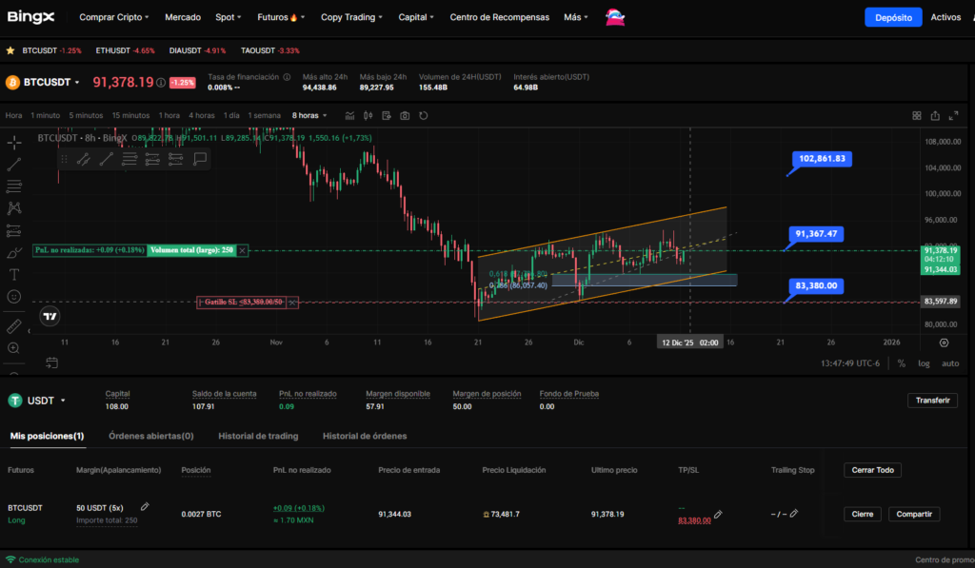This screenshot has height=568, width=975.
Task: Select the brush drawing tool
Action: (x=14, y=252)
